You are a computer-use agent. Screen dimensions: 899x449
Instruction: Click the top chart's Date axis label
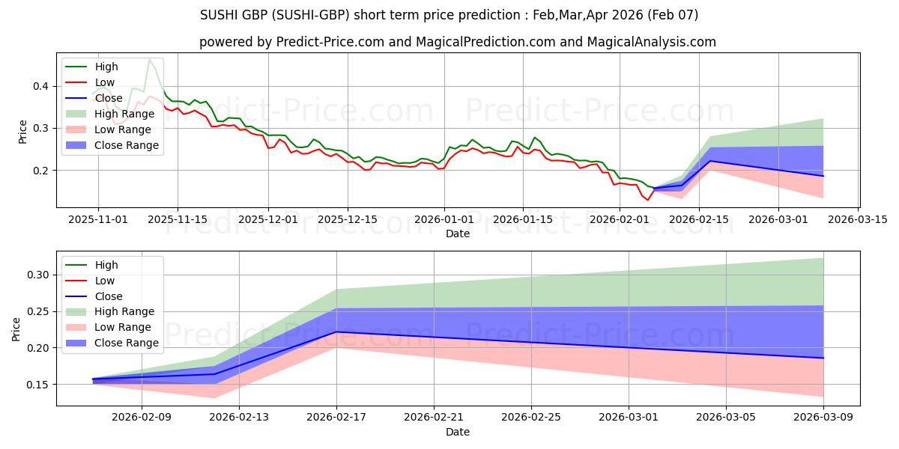coord(457,233)
